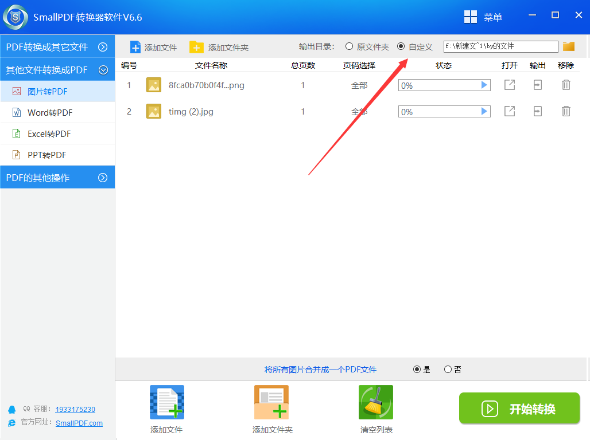This screenshot has width=590, height=440.
Task: Open the QQ number 1933175230 link
Action: click(x=75, y=410)
